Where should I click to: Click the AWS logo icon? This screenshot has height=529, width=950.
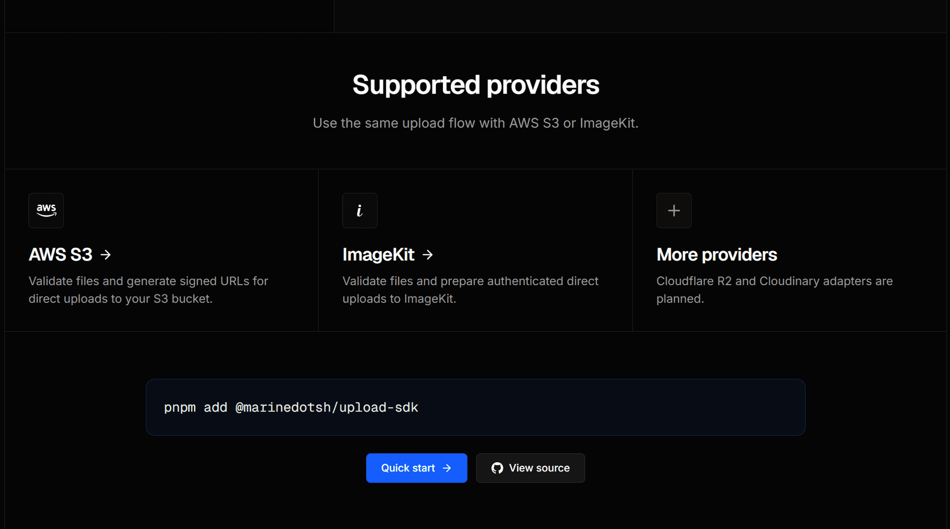(x=46, y=211)
